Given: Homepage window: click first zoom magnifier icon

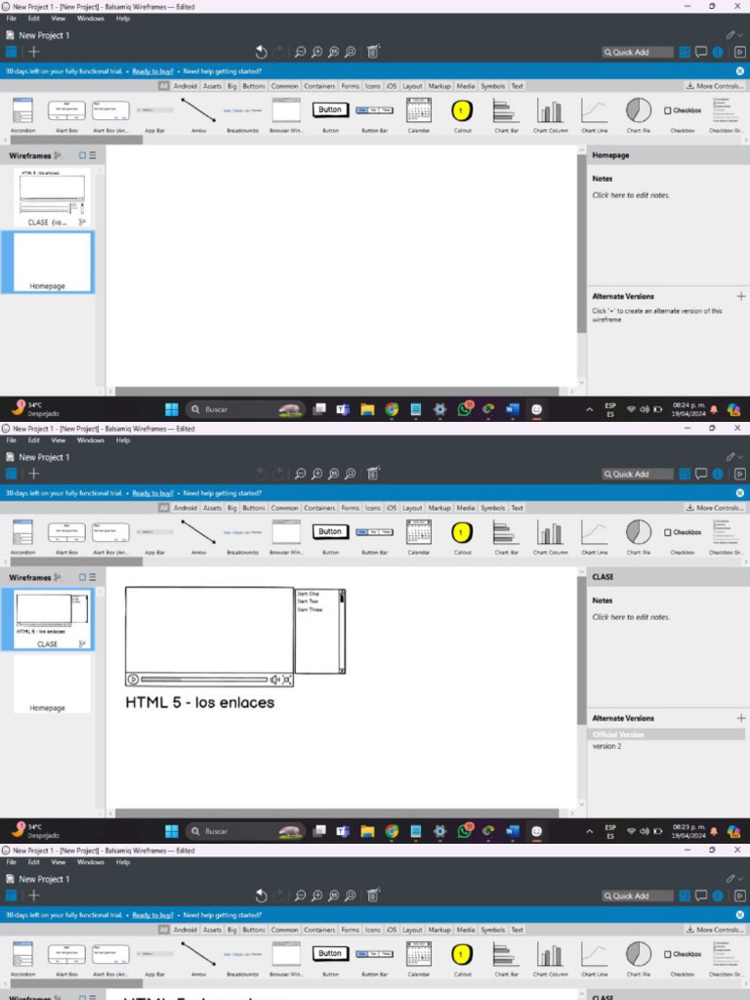Looking at the screenshot, I should (x=300, y=52).
